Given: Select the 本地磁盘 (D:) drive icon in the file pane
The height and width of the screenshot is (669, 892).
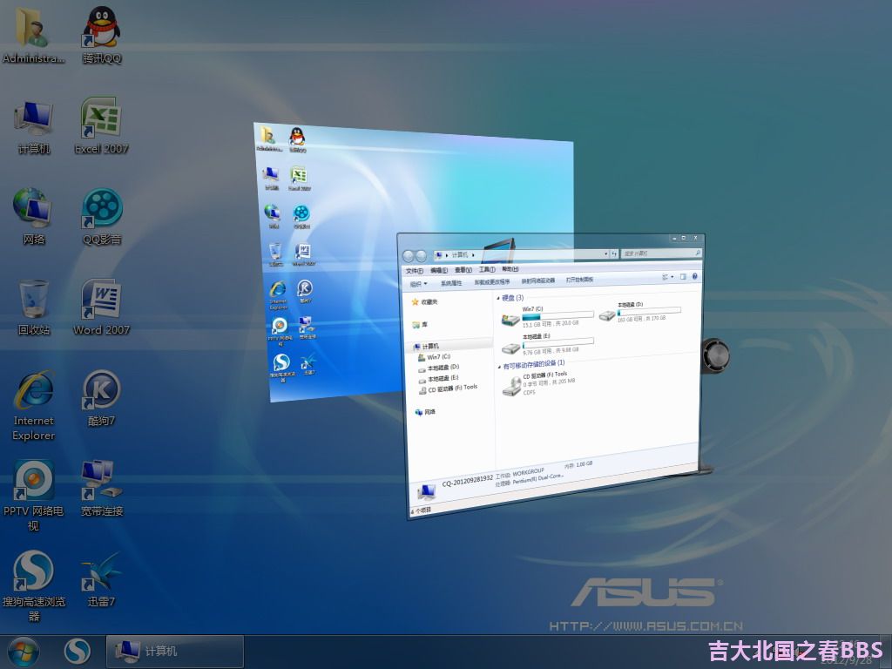Looking at the screenshot, I should tap(607, 314).
